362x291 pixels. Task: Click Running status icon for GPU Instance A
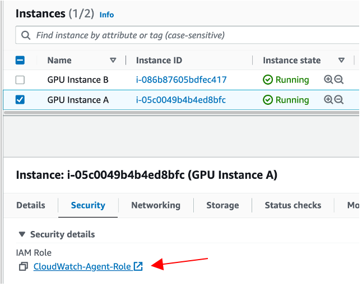pos(268,100)
